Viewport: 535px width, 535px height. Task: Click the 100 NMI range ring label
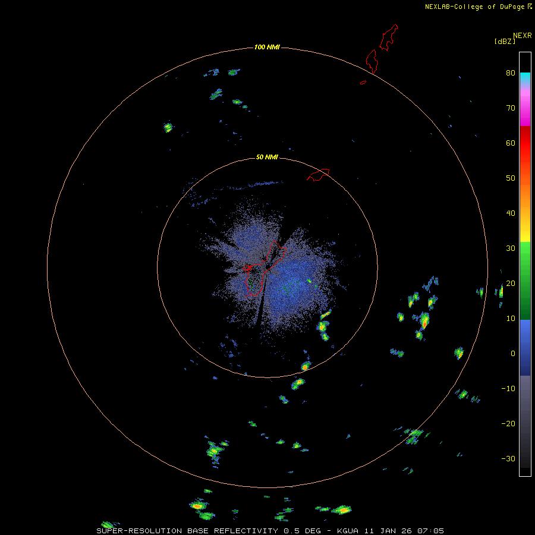click(267, 47)
